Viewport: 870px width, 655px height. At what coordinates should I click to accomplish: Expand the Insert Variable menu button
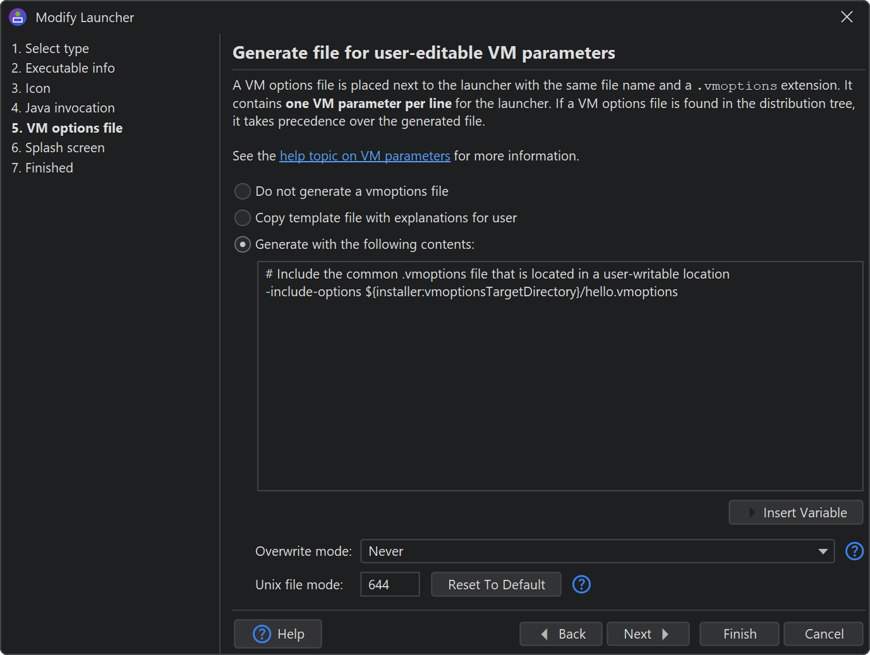point(795,512)
